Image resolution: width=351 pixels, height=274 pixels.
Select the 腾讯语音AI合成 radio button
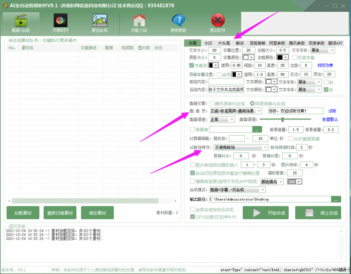pyautogui.click(x=212, y=104)
